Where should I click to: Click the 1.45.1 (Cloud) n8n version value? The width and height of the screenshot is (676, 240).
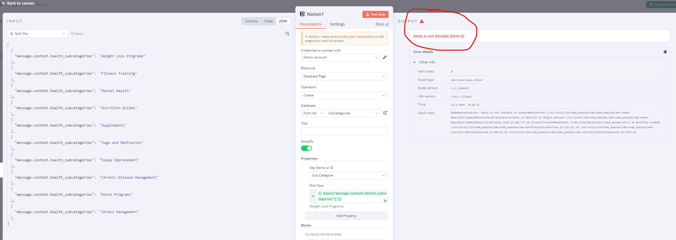click(x=461, y=97)
